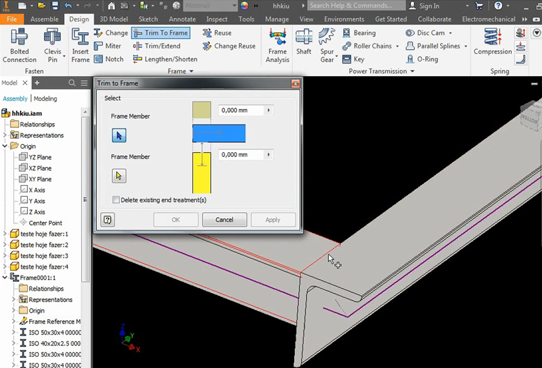Click the Sign In link
The image size is (542, 368).
(x=429, y=6)
